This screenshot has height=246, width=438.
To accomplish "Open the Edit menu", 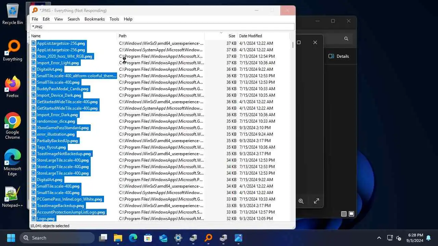I will (46, 19).
